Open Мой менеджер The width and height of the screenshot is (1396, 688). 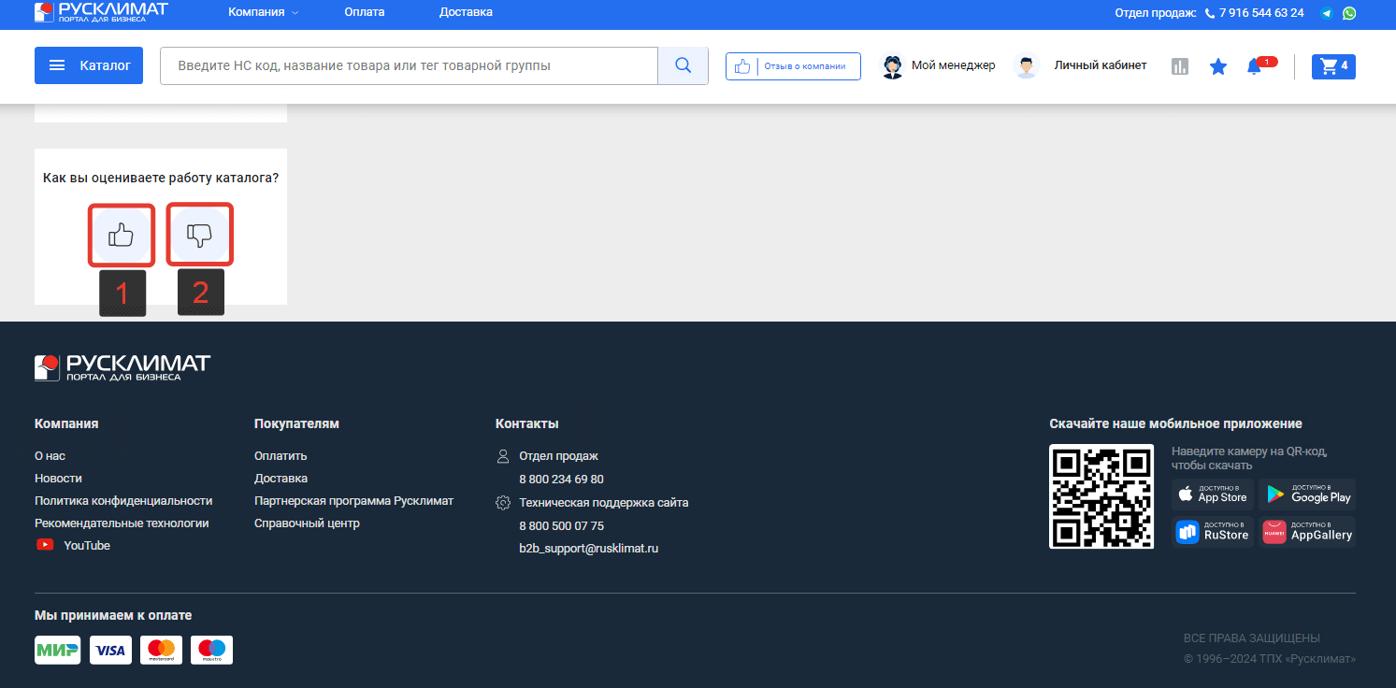click(x=939, y=65)
